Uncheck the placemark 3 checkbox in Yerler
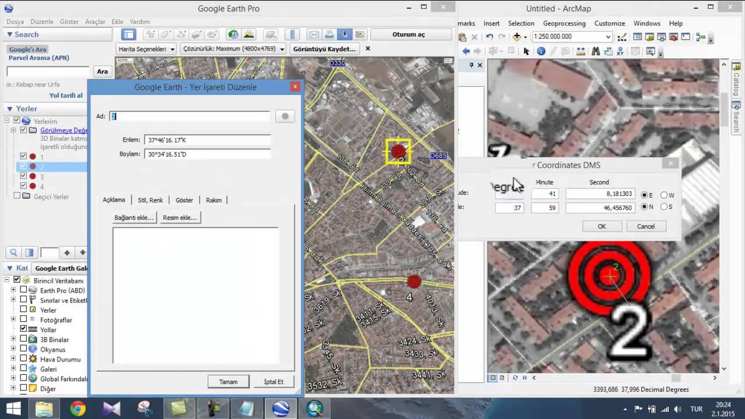745x419 pixels. tap(23, 176)
